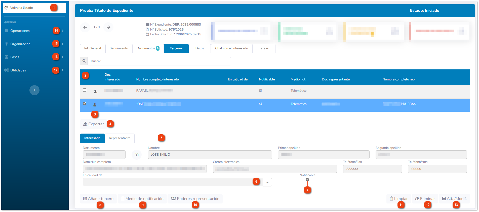Viewport: 479px width, 212px height.
Task: Expand the Operaciones chevron arrow
Action: click(63, 31)
